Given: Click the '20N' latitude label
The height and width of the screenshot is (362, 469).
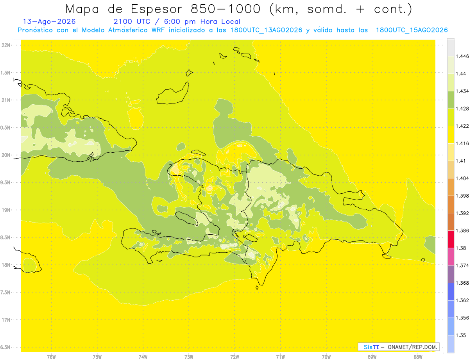Looking at the screenshot, I should [x=6, y=155].
